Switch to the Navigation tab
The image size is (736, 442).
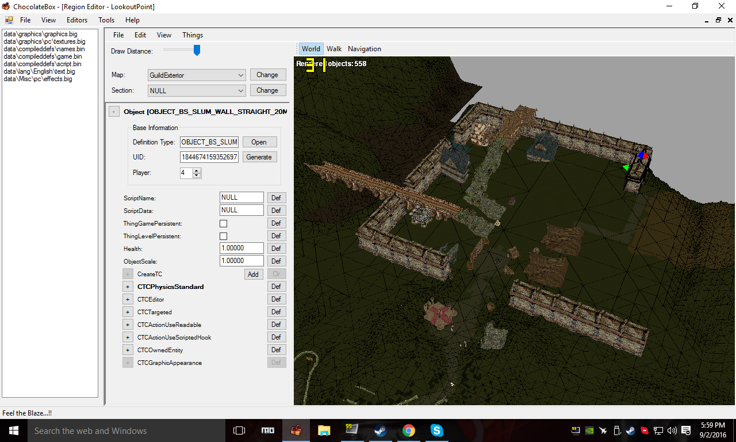pyautogui.click(x=365, y=49)
